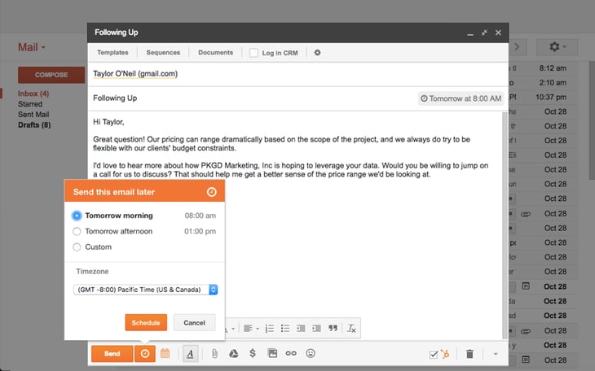Open the Sequences menu
This screenshot has width=595, height=371.
click(163, 53)
